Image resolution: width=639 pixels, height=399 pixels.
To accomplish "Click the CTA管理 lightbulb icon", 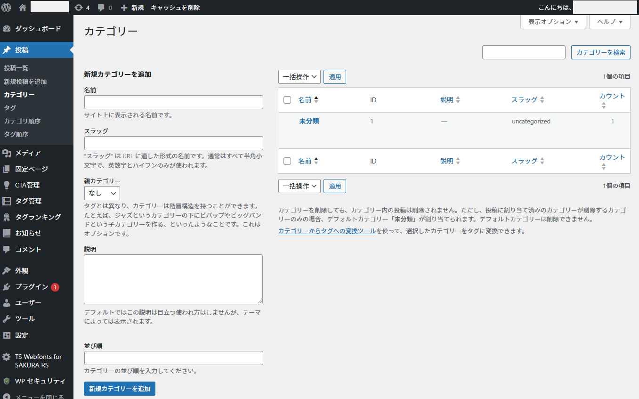I will pyautogui.click(x=7, y=185).
